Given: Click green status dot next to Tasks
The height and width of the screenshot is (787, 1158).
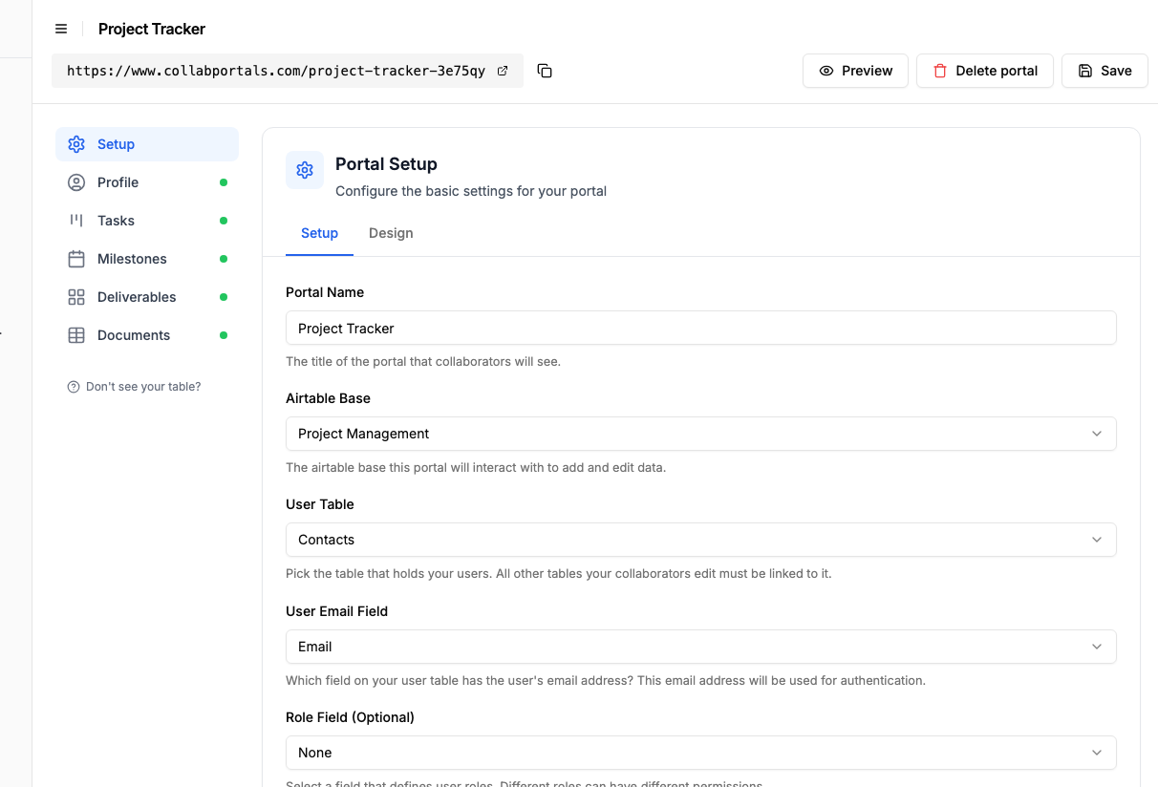Looking at the screenshot, I should point(224,221).
